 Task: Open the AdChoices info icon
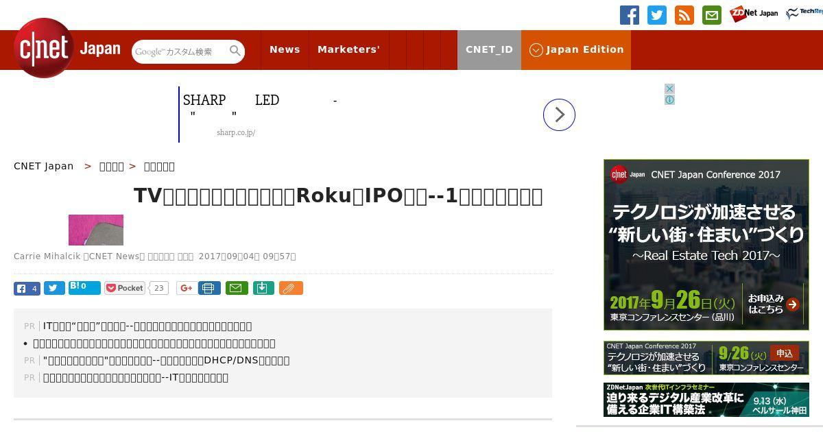(x=669, y=99)
